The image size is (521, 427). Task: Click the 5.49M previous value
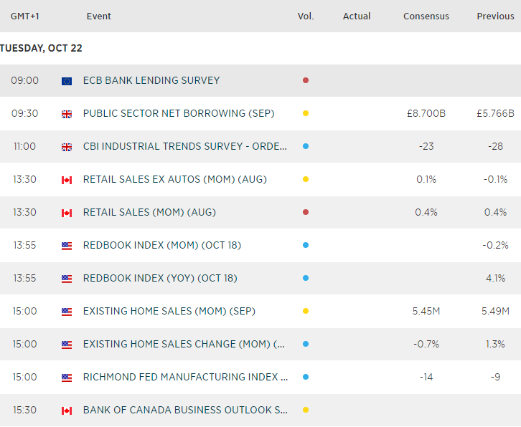(x=495, y=311)
